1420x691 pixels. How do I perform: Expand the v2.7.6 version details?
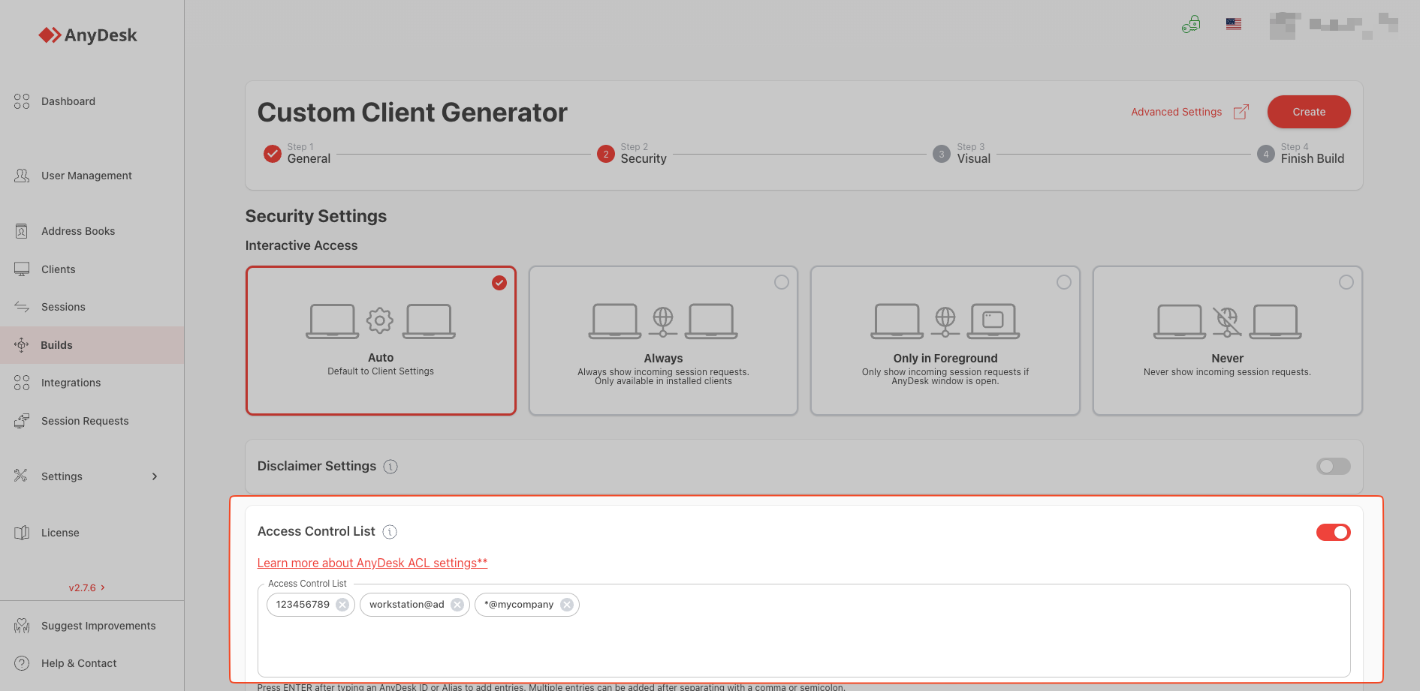pyautogui.click(x=87, y=587)
